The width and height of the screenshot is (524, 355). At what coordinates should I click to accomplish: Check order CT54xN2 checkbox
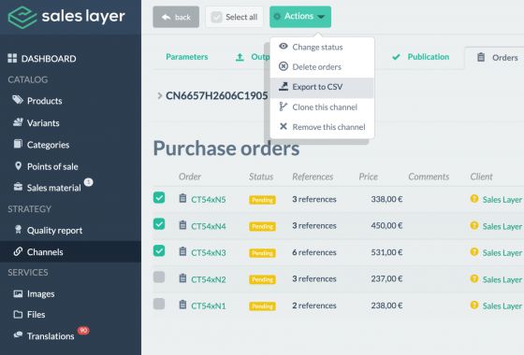pyautogui.click(x=159, y=277)
